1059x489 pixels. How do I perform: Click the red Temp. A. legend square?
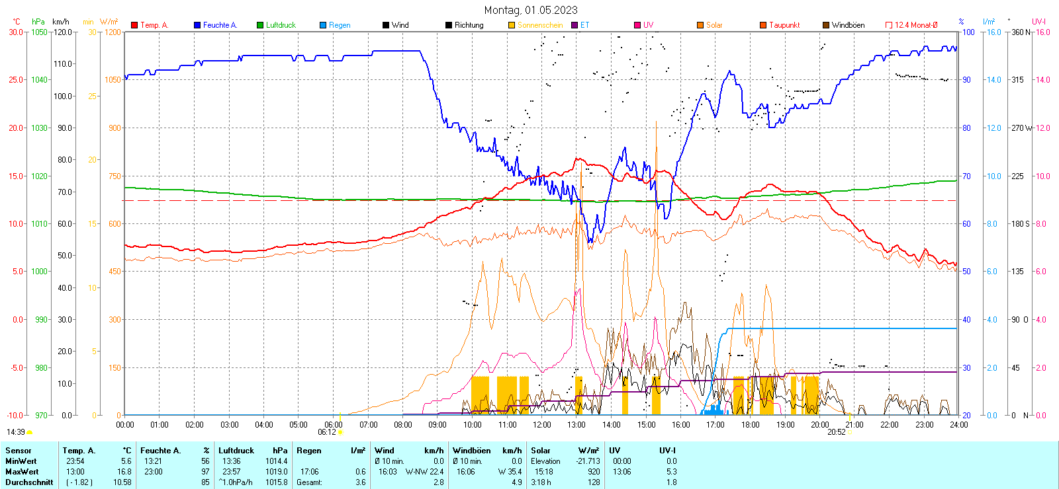(x=134, y=25)
